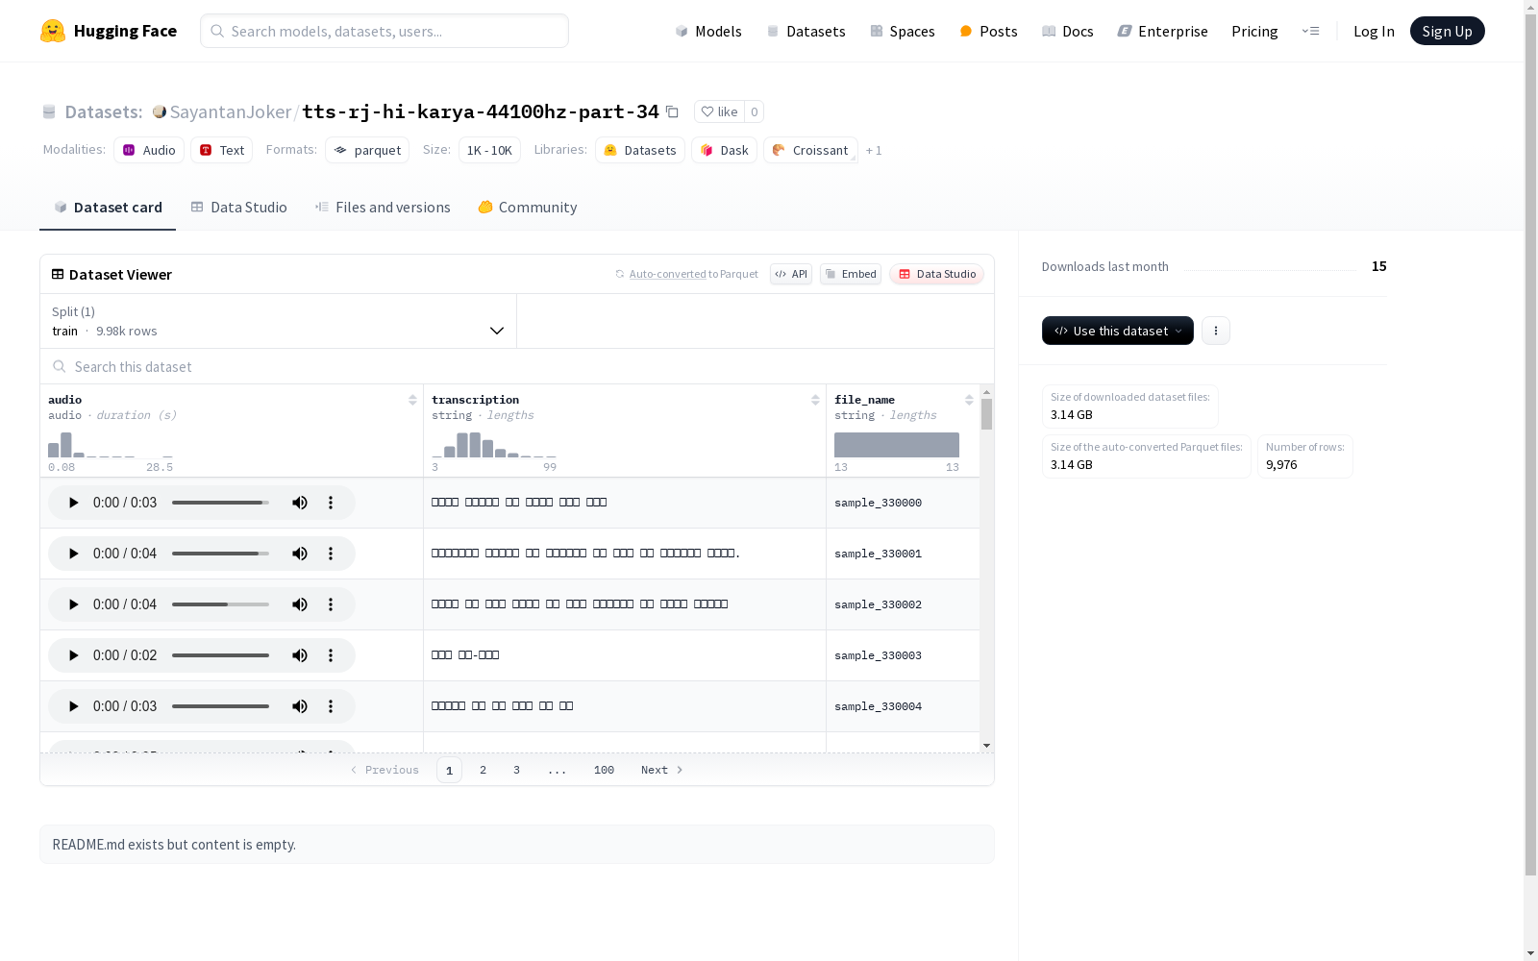Seek within sample_330004 audio progress slider
1538x961 pixels.
[220, 706]
